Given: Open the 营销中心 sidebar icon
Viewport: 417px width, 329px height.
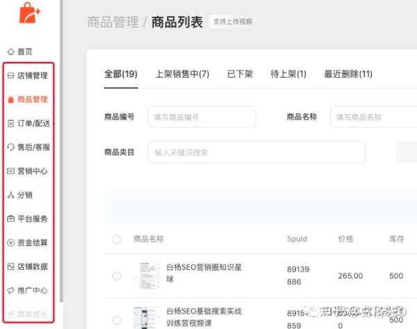Looking at the screenshot, I should tap(10, 171).
